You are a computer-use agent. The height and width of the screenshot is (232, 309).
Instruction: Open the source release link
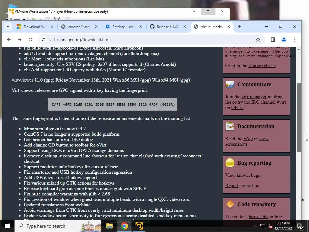click(262, 66)
